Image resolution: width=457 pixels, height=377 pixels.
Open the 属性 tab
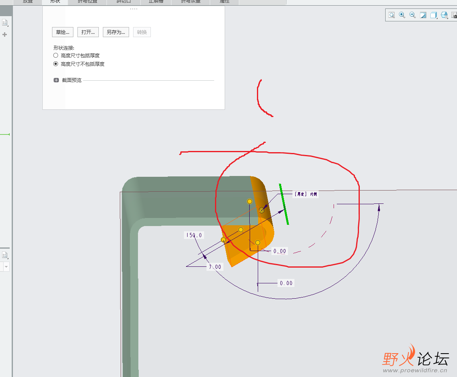click(x=224, y=2)
